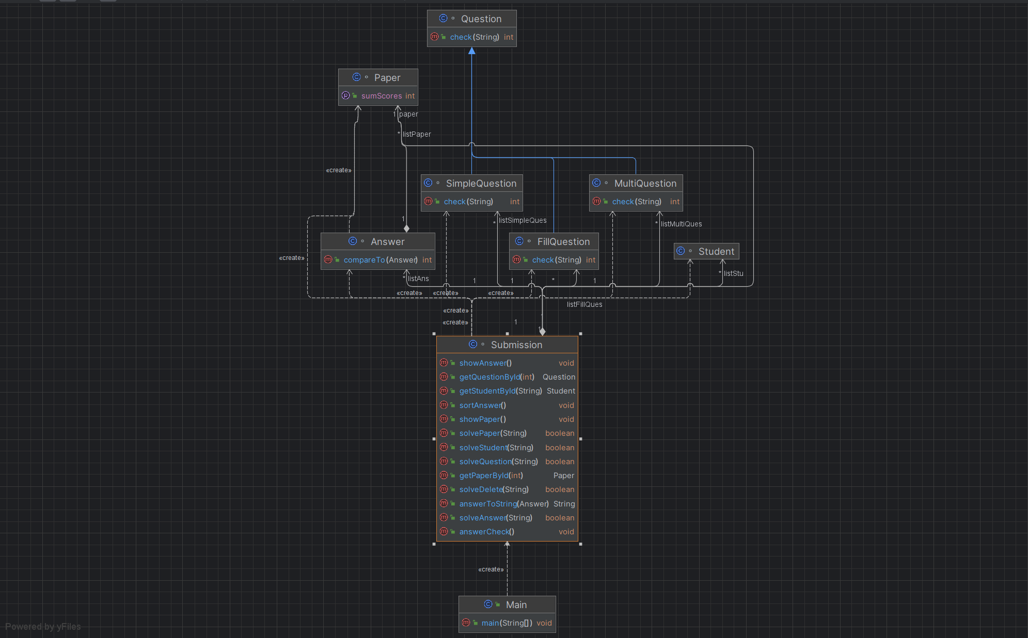
Task: Click the class icon of Question node
Action: 443,19
